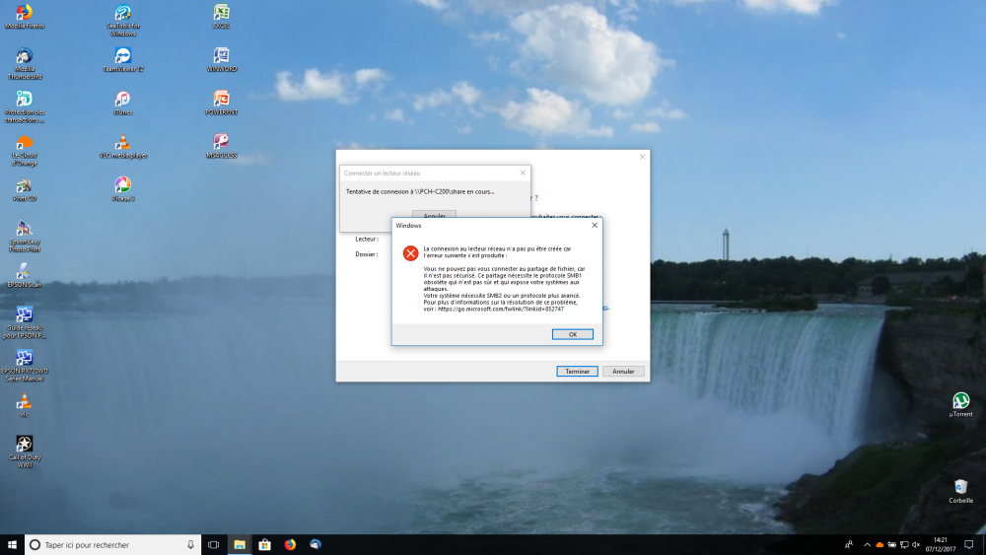Select the iTunes desktop shortcut

coord(123,104)
